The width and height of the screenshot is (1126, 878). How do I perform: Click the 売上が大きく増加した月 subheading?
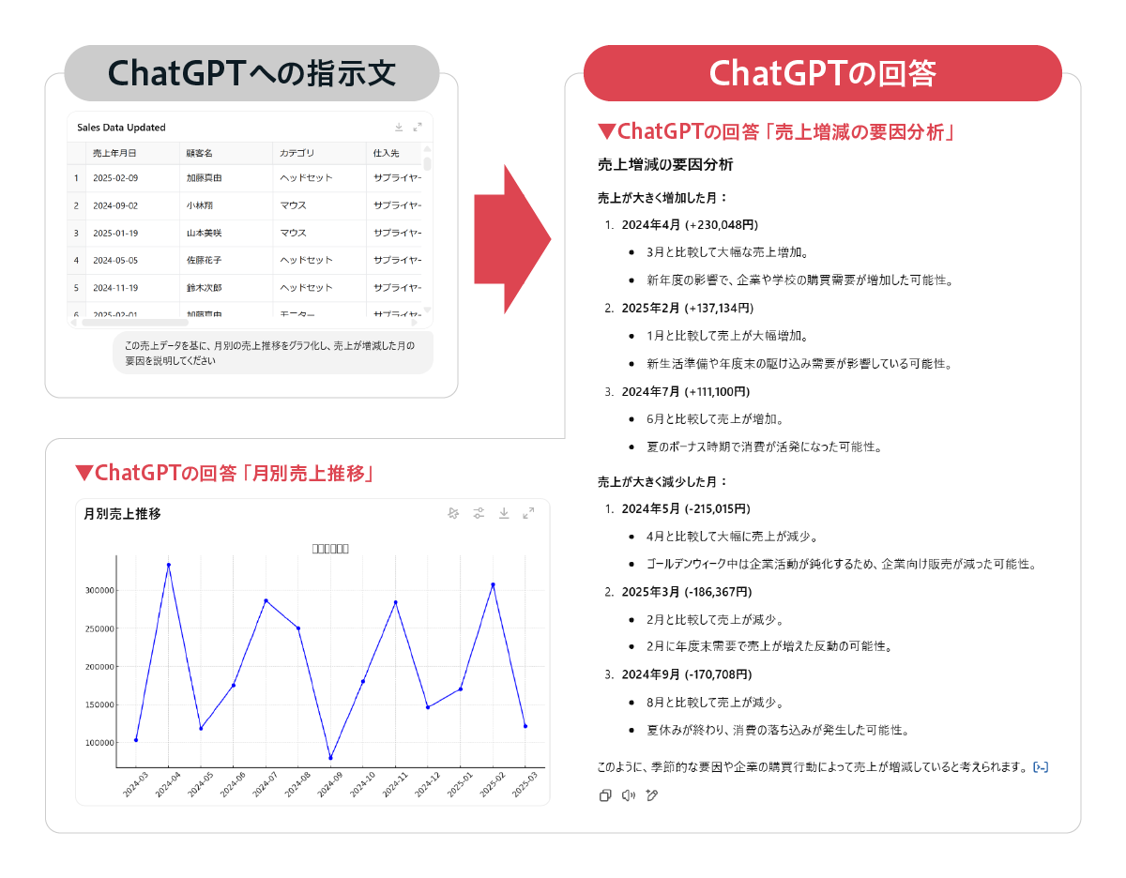coord(663,198)
